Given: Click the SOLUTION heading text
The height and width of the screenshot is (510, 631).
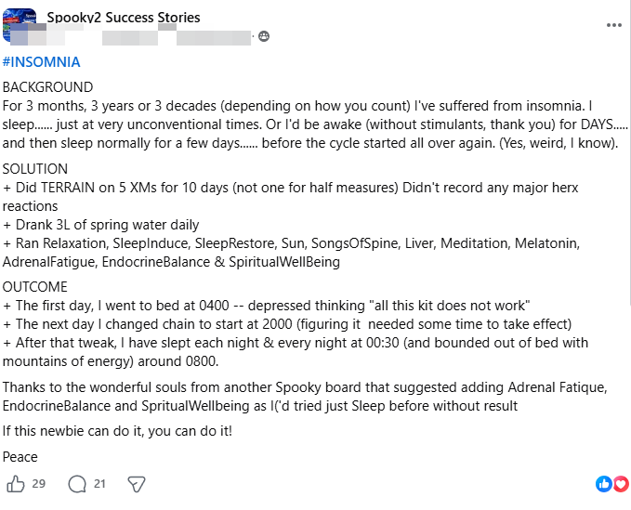Looking at the screenshot, I should click(x=35, y=168).
